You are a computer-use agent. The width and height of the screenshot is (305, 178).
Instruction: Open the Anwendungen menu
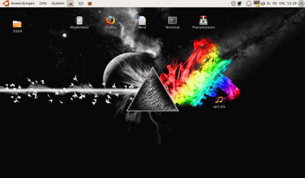(x=23, y=3)
